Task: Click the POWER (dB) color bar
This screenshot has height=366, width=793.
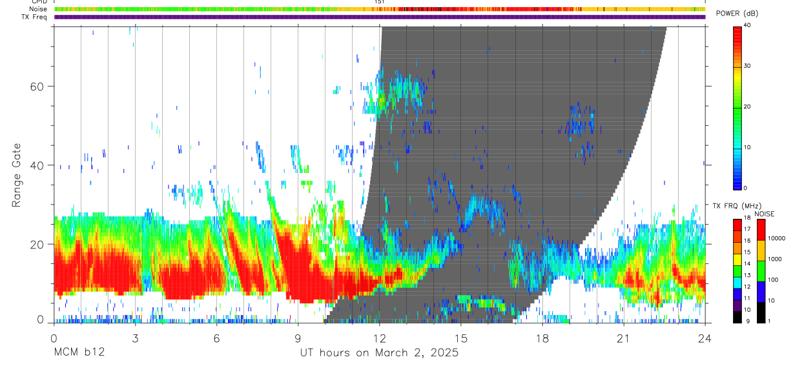Action: (x=737, y=107)
